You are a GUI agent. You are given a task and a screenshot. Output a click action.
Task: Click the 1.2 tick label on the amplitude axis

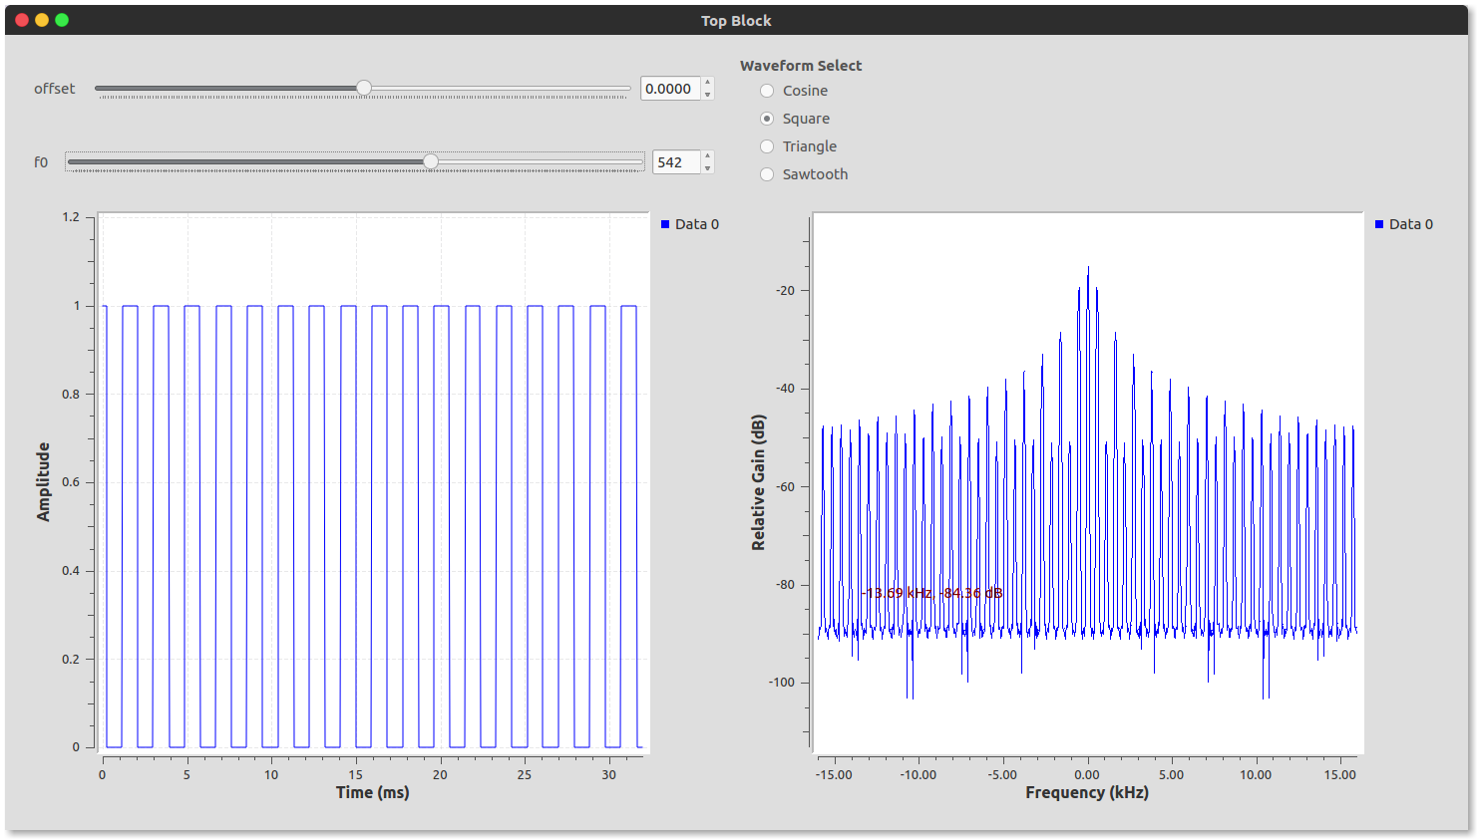tap(71, 217)
